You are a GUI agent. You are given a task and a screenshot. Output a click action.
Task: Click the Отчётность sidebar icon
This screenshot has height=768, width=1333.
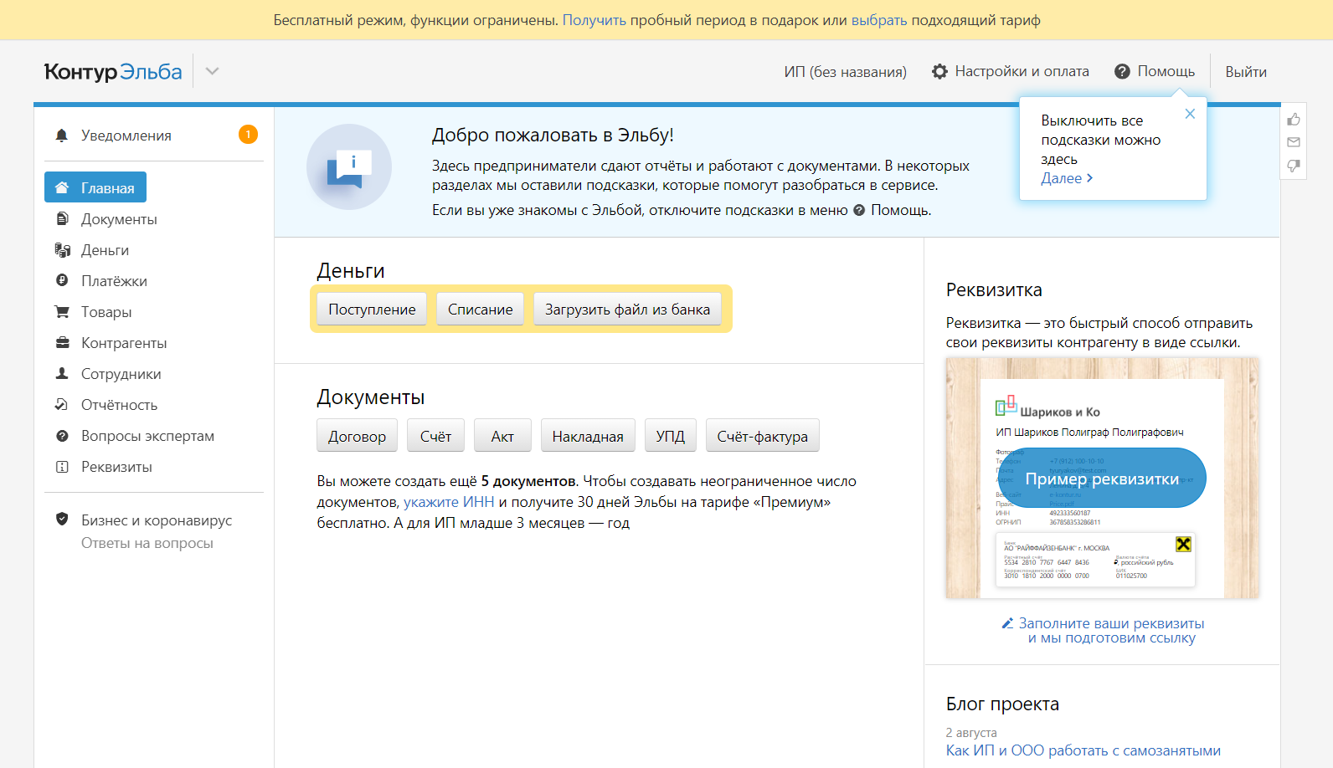coord(62,405)
